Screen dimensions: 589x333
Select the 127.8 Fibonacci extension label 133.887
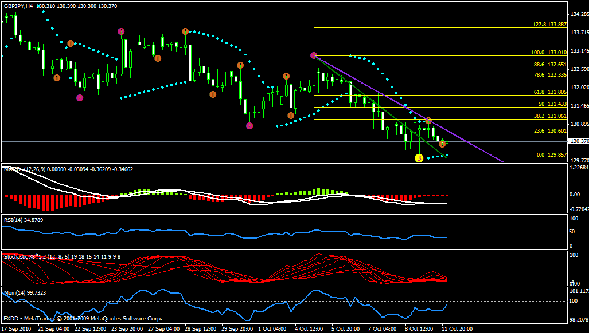pos(549,25)
